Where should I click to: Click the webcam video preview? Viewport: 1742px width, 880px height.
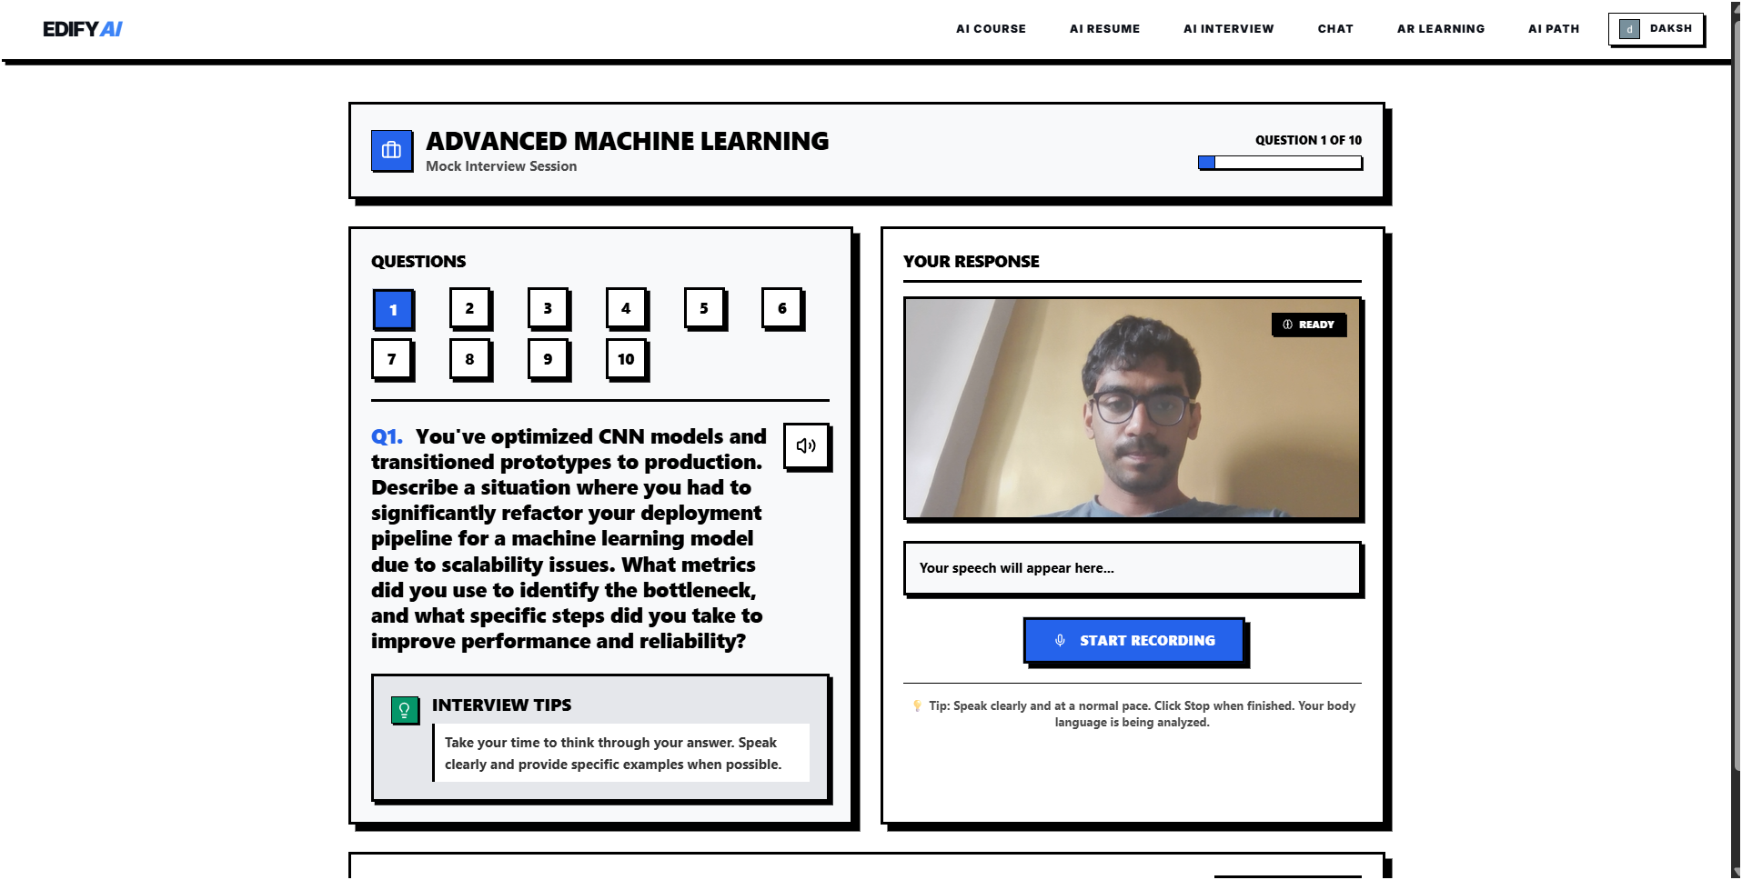[1133, 408]
